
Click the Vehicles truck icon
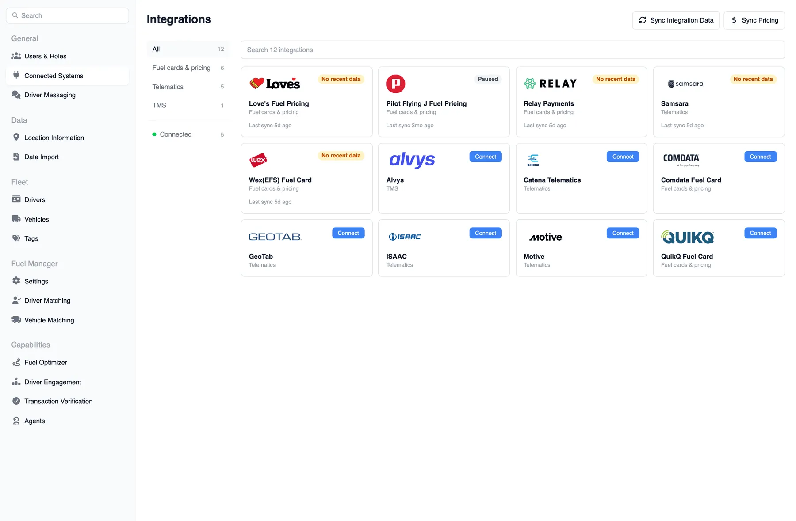point(16,219)
